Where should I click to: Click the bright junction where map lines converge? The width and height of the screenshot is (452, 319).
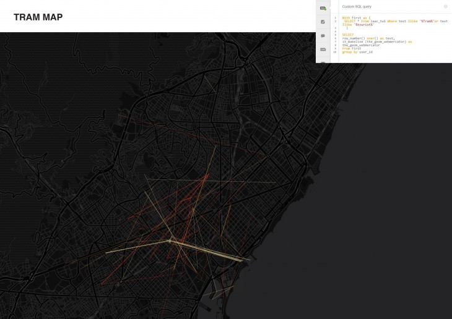pos(170,240)
